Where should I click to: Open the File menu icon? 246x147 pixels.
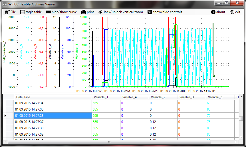click(7, 12)
